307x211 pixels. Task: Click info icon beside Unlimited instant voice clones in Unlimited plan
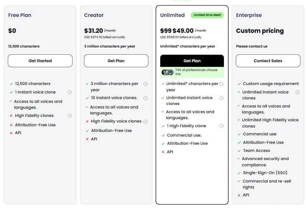click(x=221, y=98)
